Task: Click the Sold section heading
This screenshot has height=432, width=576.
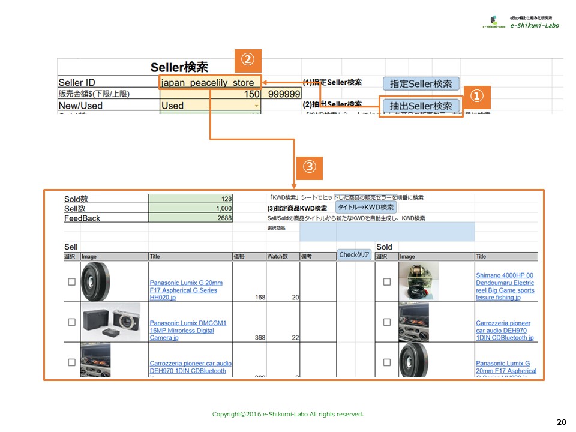Action: 384,247
